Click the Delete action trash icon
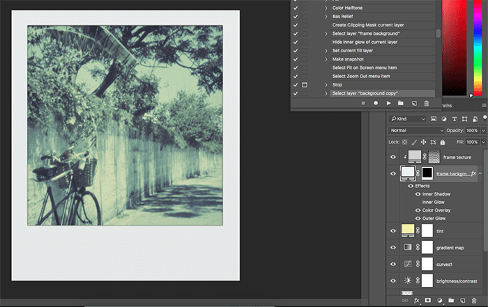Screen dimensions: 488x307 click(x=427, y=103)
